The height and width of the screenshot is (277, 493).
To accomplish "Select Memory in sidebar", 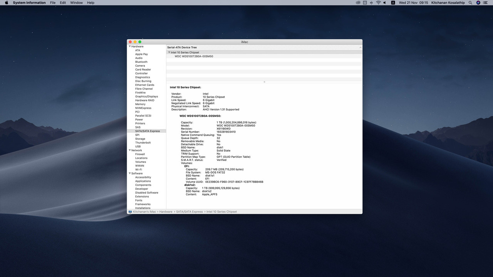I will [x=140, y=104].
